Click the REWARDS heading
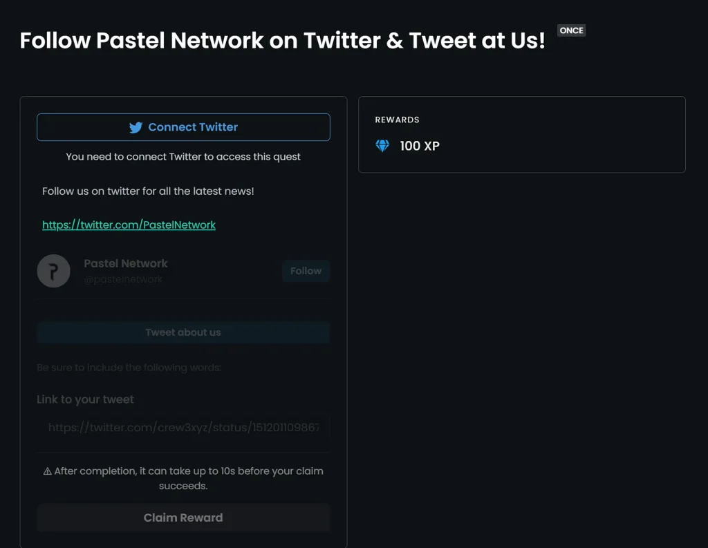 click(x=398, y=120)
